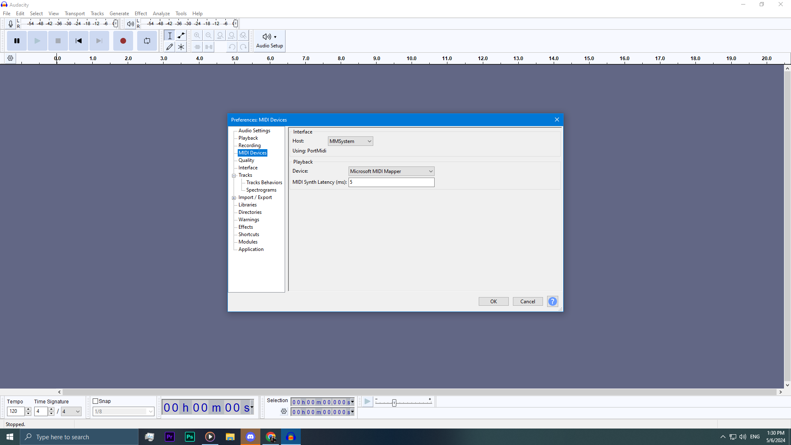Viewport: 791px width, 445px height.
Task: Click the playback speed slider handle
Action: pyautogui.click(x=394, y=403)
